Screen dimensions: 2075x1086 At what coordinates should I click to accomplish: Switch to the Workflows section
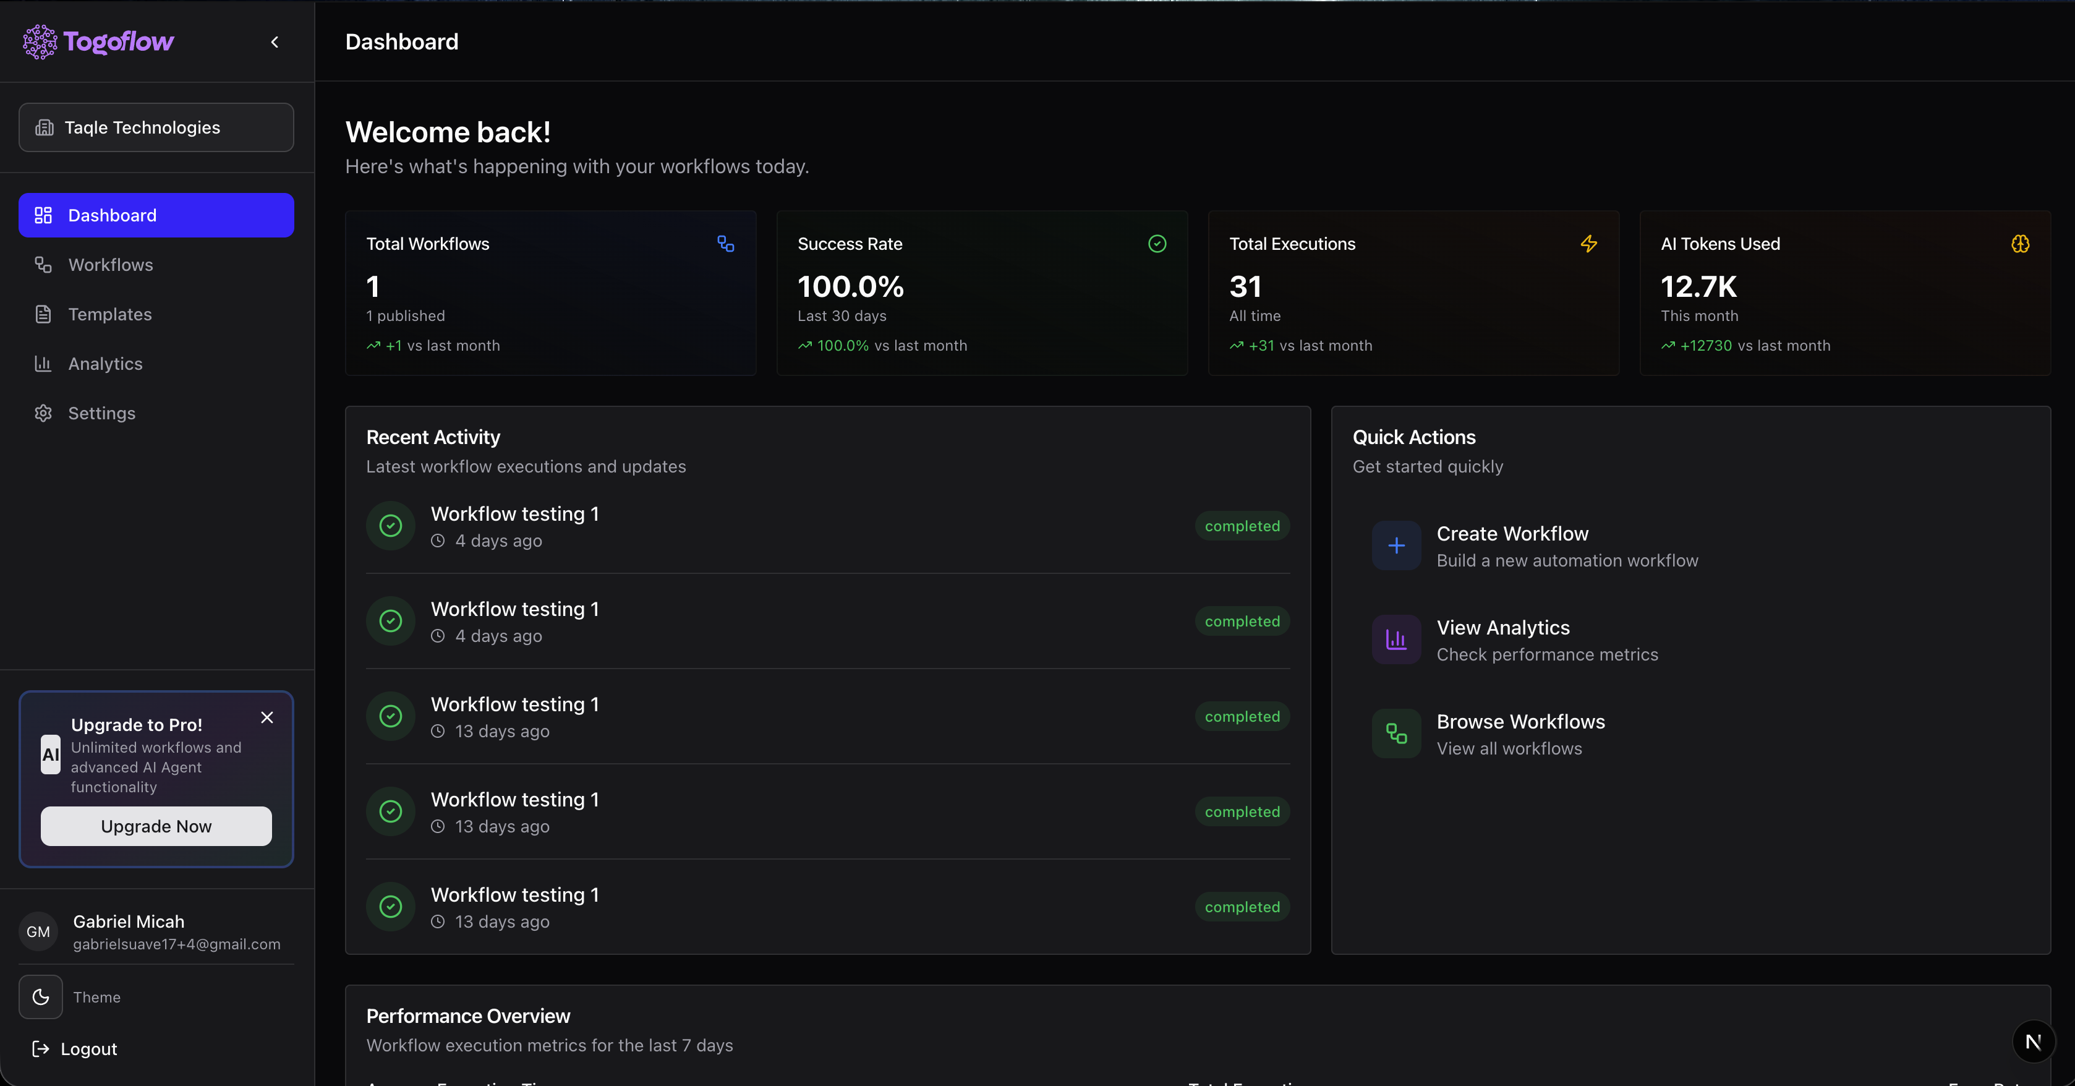click(x=110, y=264)
